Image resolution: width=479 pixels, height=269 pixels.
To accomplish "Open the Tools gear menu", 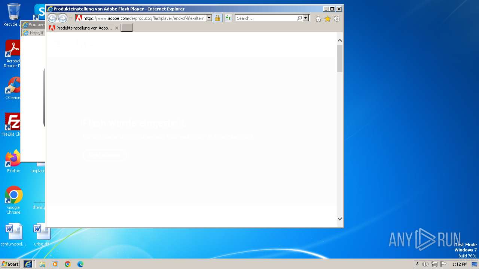I will click(337, 19).
